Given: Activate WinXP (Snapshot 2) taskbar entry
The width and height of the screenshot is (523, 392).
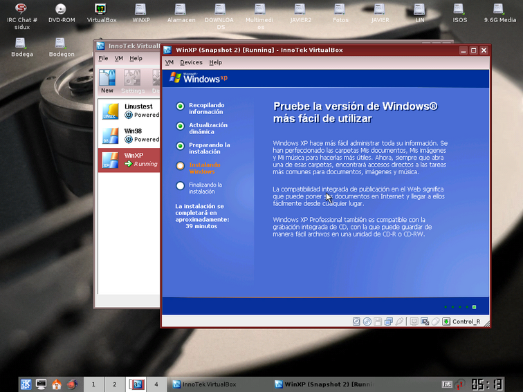Looking at the screenshot, I should tap(323, 384).
